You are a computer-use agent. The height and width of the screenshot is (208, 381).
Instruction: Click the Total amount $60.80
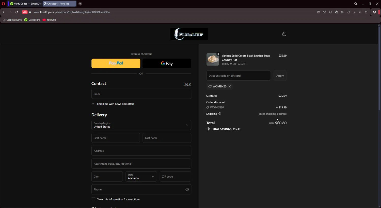point(281,123)
